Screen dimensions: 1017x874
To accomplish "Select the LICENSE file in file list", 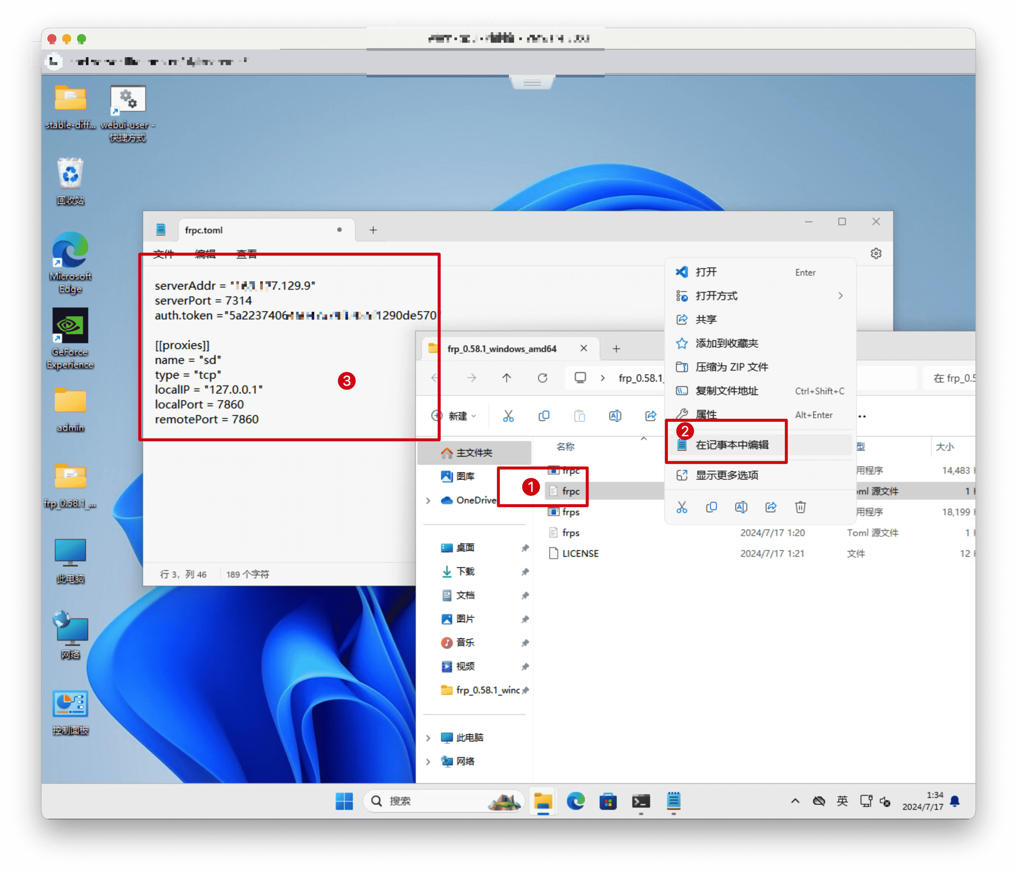I will pyautogui.click(x=580, y=554).
